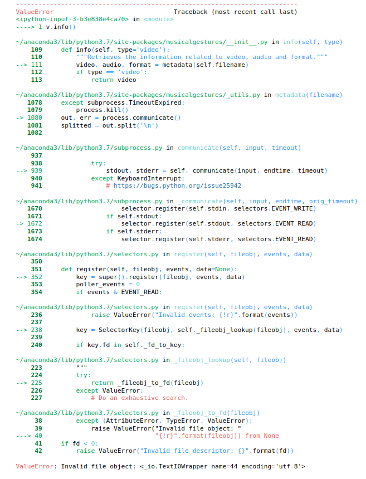The width and height of the screenshot is (366, 479).
Task: Click line 41 'if fd < 0:'
Action: (x=80, y=443)
